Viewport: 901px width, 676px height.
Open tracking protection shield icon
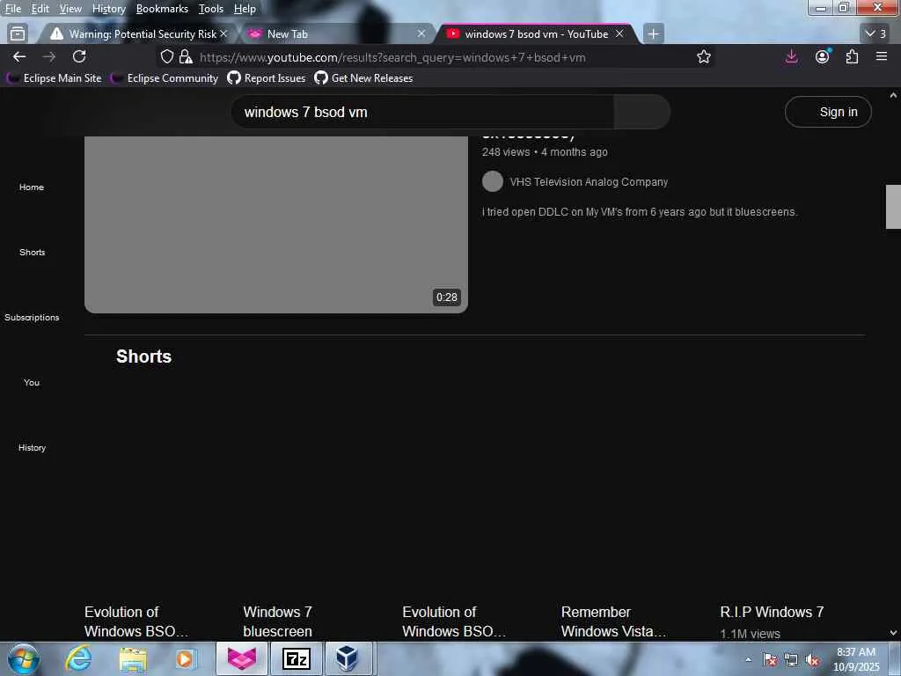click(x=166, y=57)
